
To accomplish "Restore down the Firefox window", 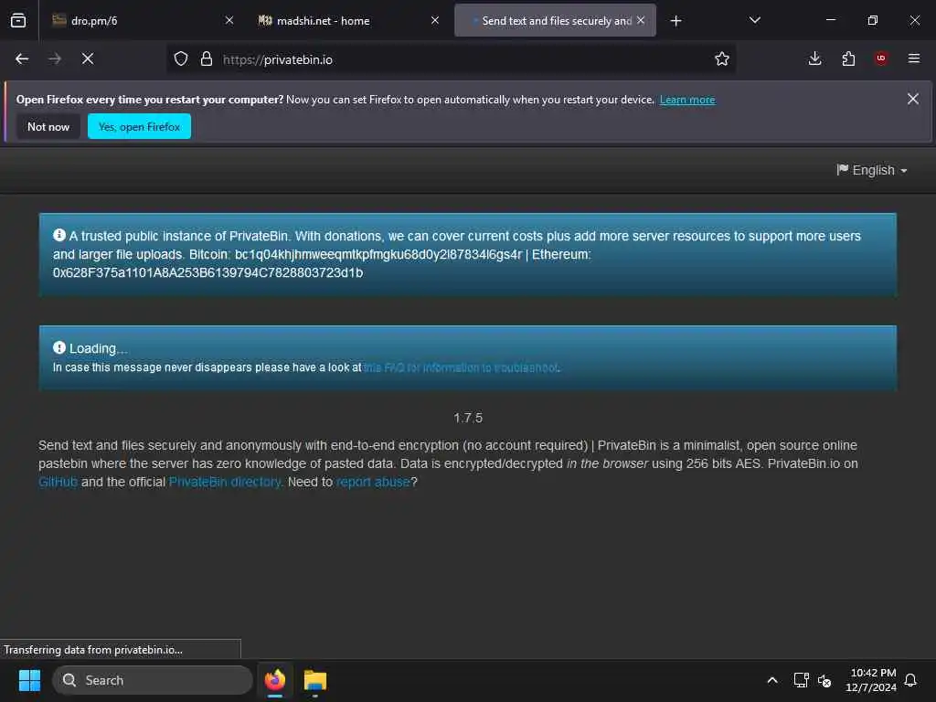I will point(873,20).
